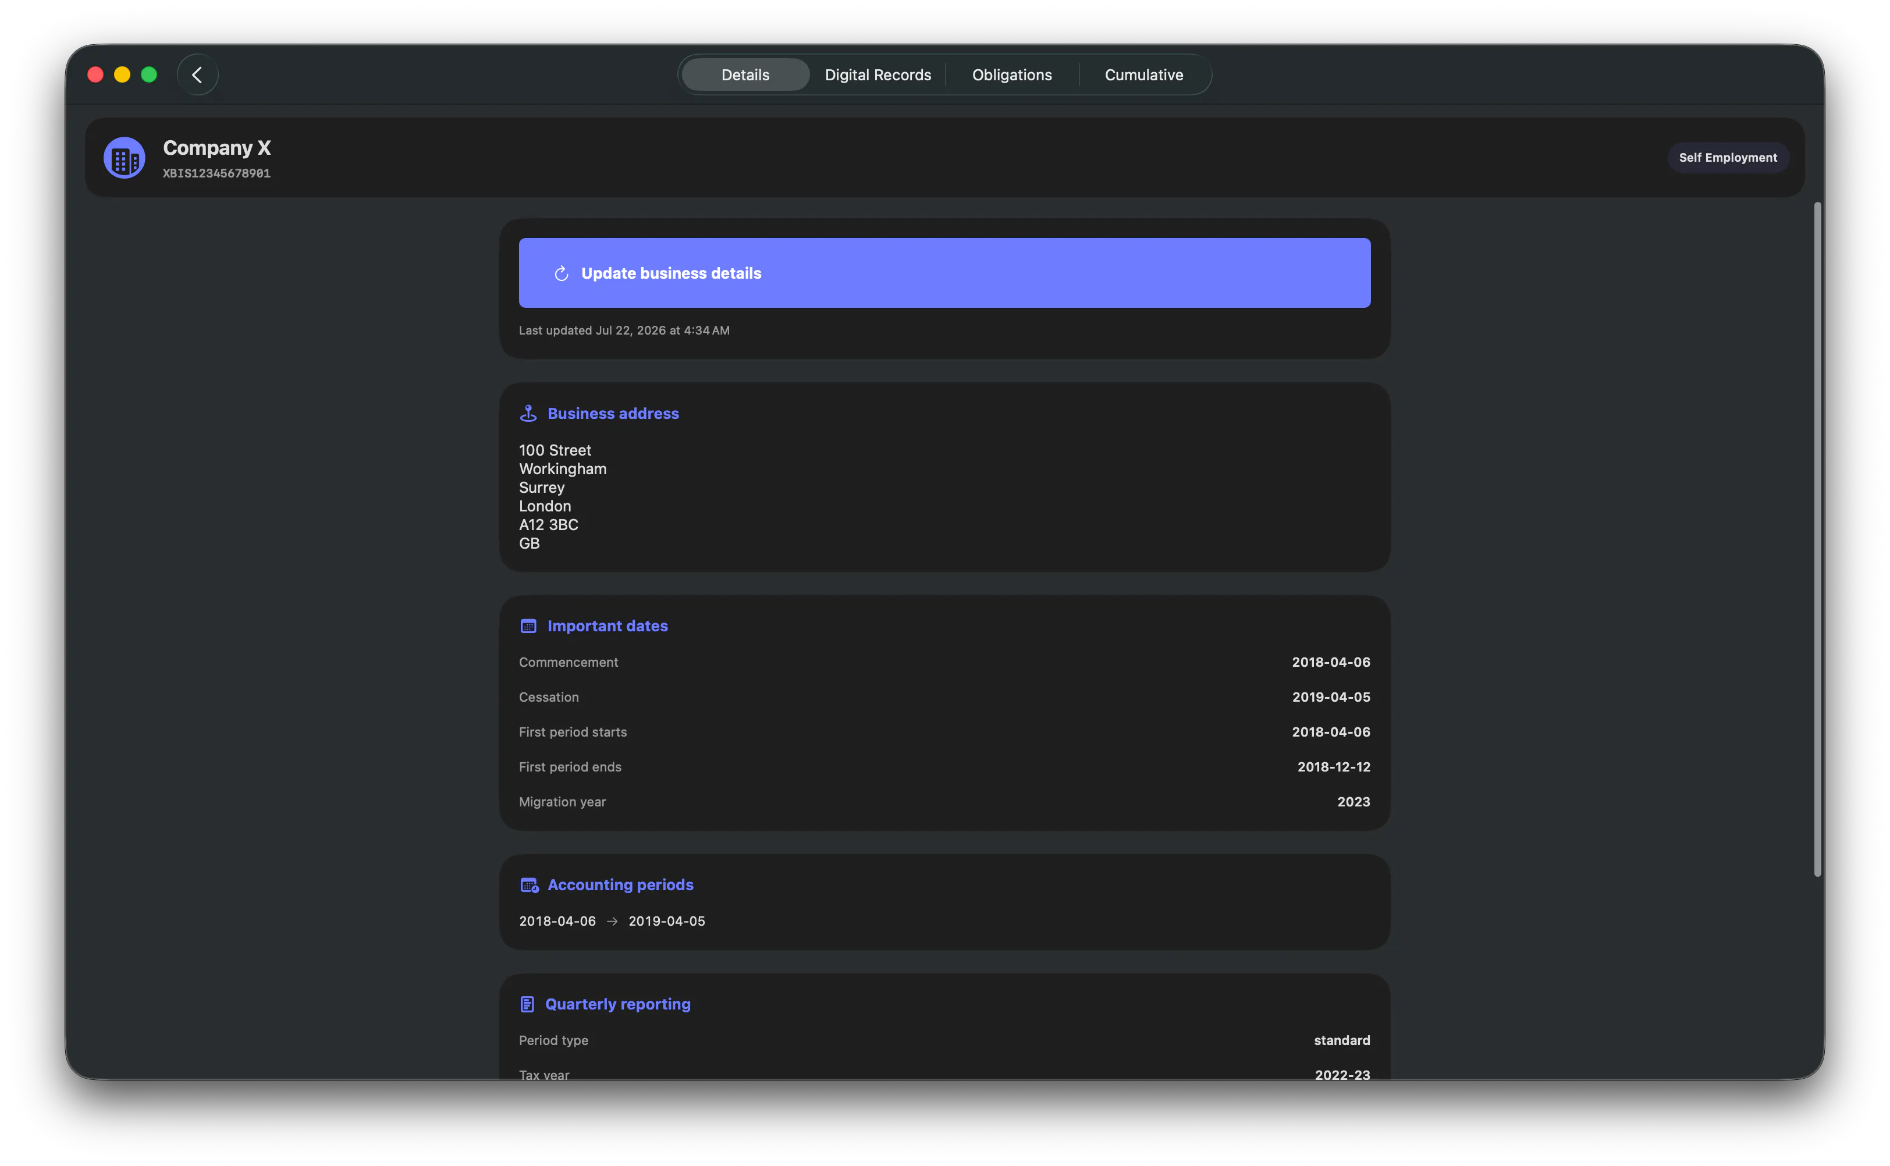Click the Business address pin icon
The image size is (1890, 1166).
(x=528, y=414)
